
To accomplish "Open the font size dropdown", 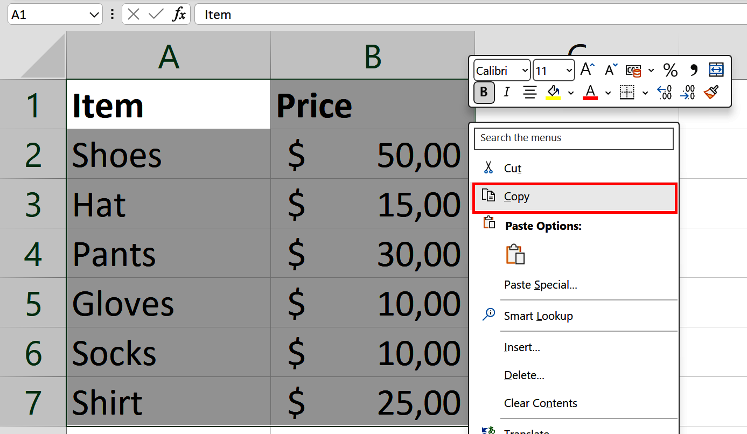I will point(568,70).
